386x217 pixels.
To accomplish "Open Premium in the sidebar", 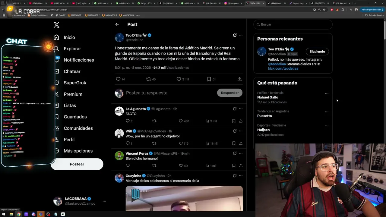I will tap(68, 94).
